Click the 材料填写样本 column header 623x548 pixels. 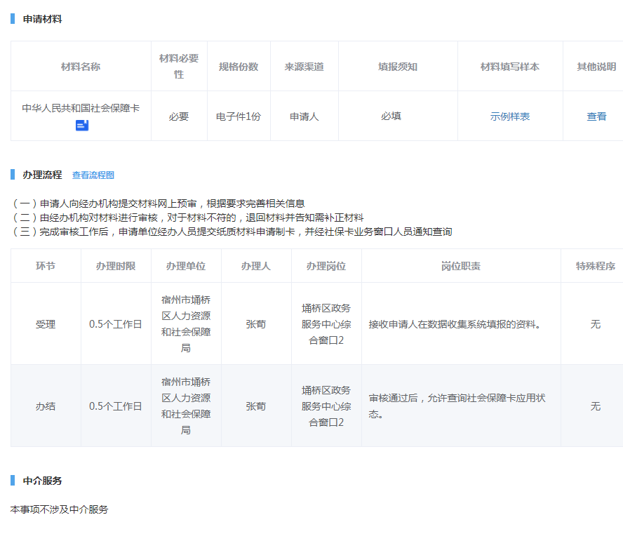(x=510, y=67)
